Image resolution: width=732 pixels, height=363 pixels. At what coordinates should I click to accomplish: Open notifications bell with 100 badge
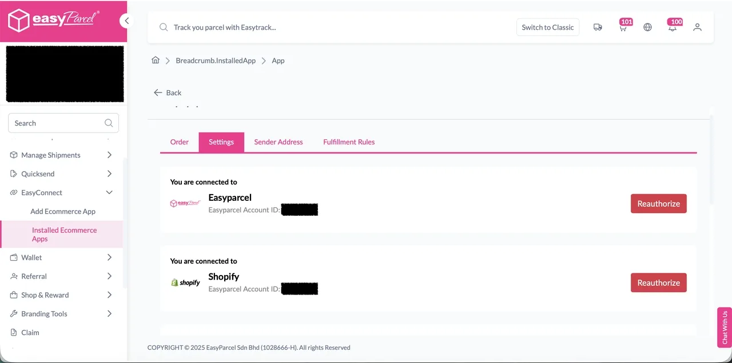coord(673,27)
